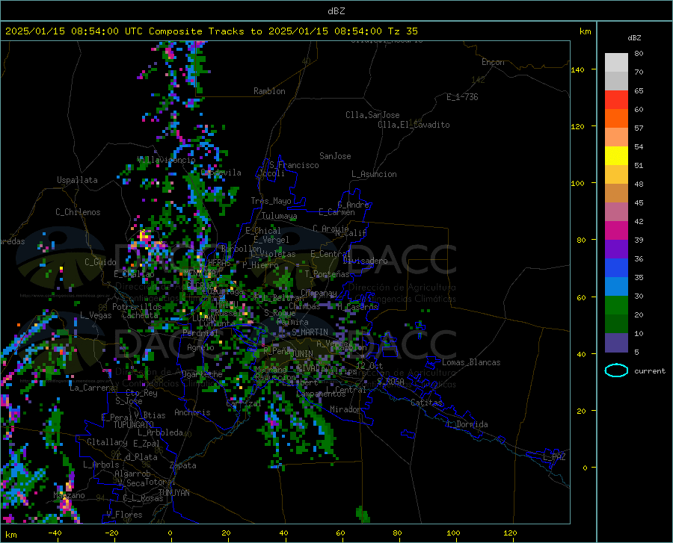Click the Clla.El_Cavadito place label

414,125
